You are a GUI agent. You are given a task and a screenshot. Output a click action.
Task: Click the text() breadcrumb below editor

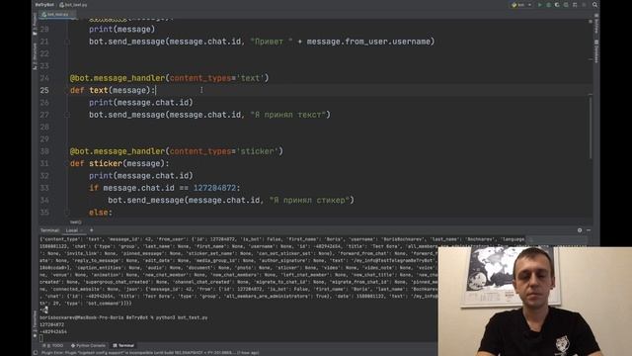[76, 222]
